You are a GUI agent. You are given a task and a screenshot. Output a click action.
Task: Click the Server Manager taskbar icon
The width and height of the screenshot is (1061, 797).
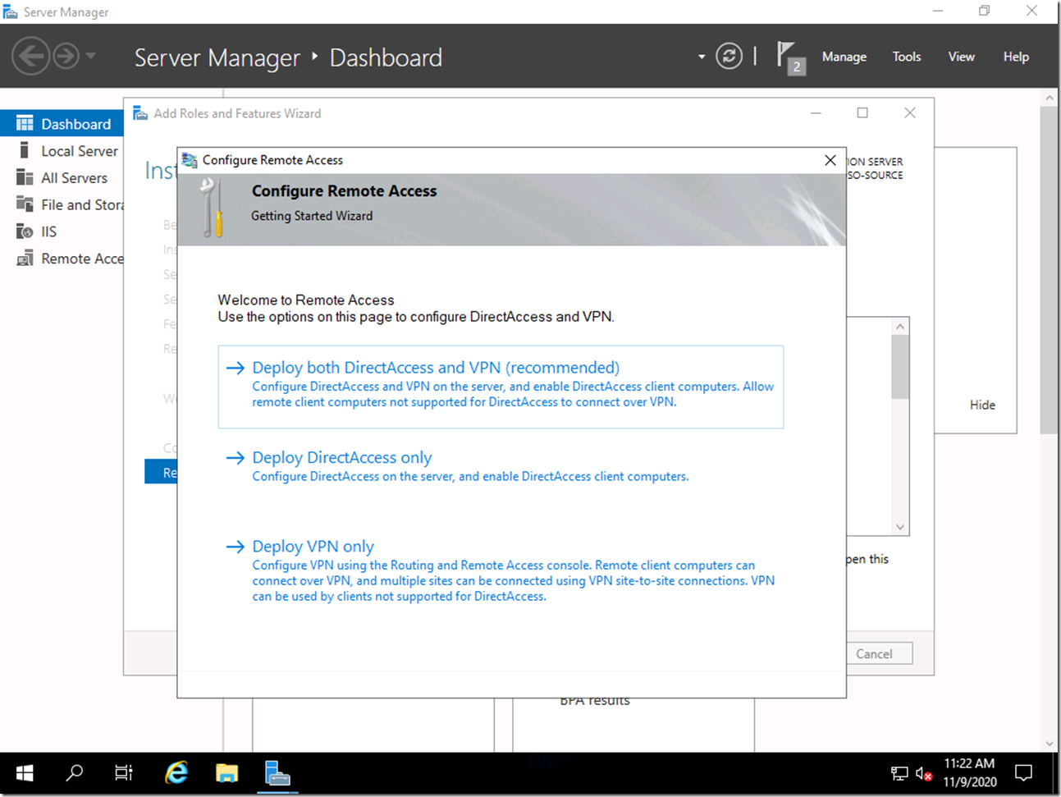click(x=277, y=773)
